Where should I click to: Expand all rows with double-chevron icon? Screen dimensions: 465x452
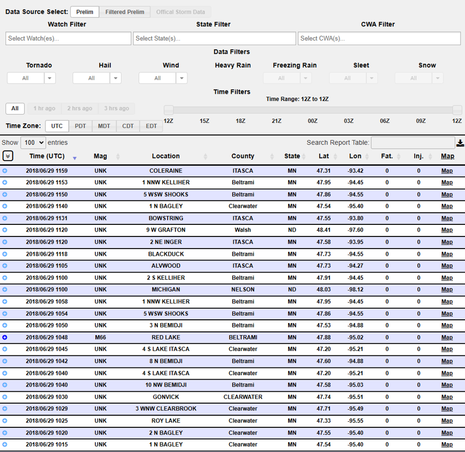(8, 156)
